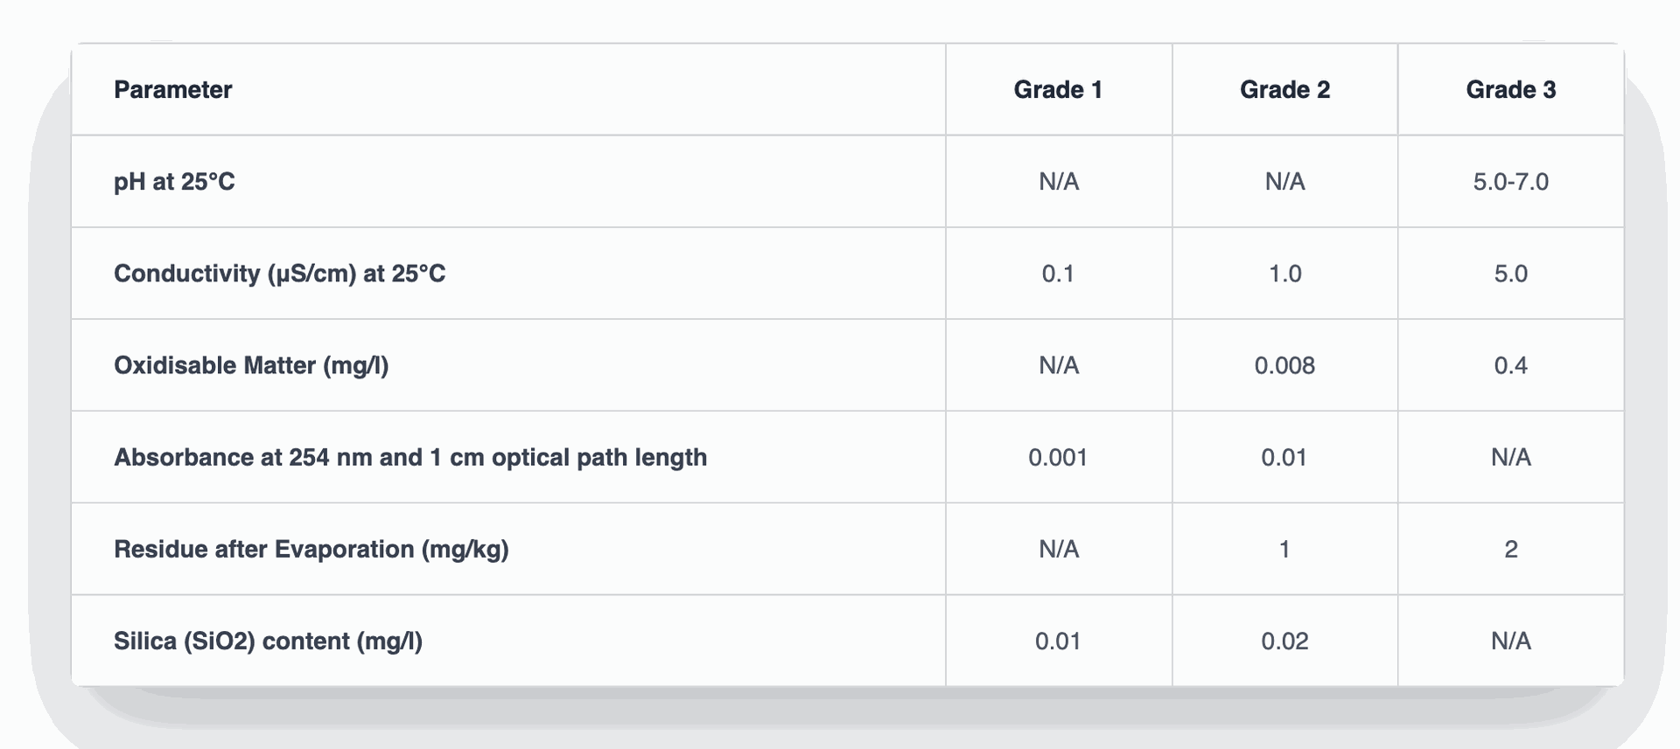Select the Grade 3 column header
Viewport: 1680px width, 749px height.
1510,90
